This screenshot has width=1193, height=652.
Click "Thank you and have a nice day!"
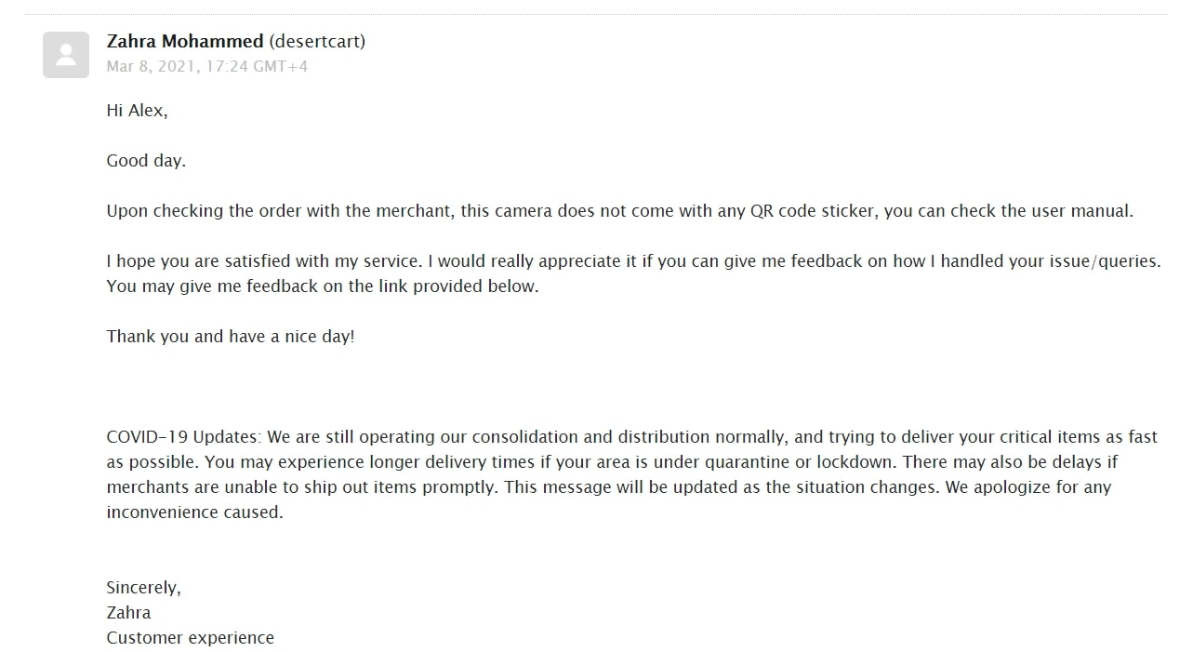231,337
